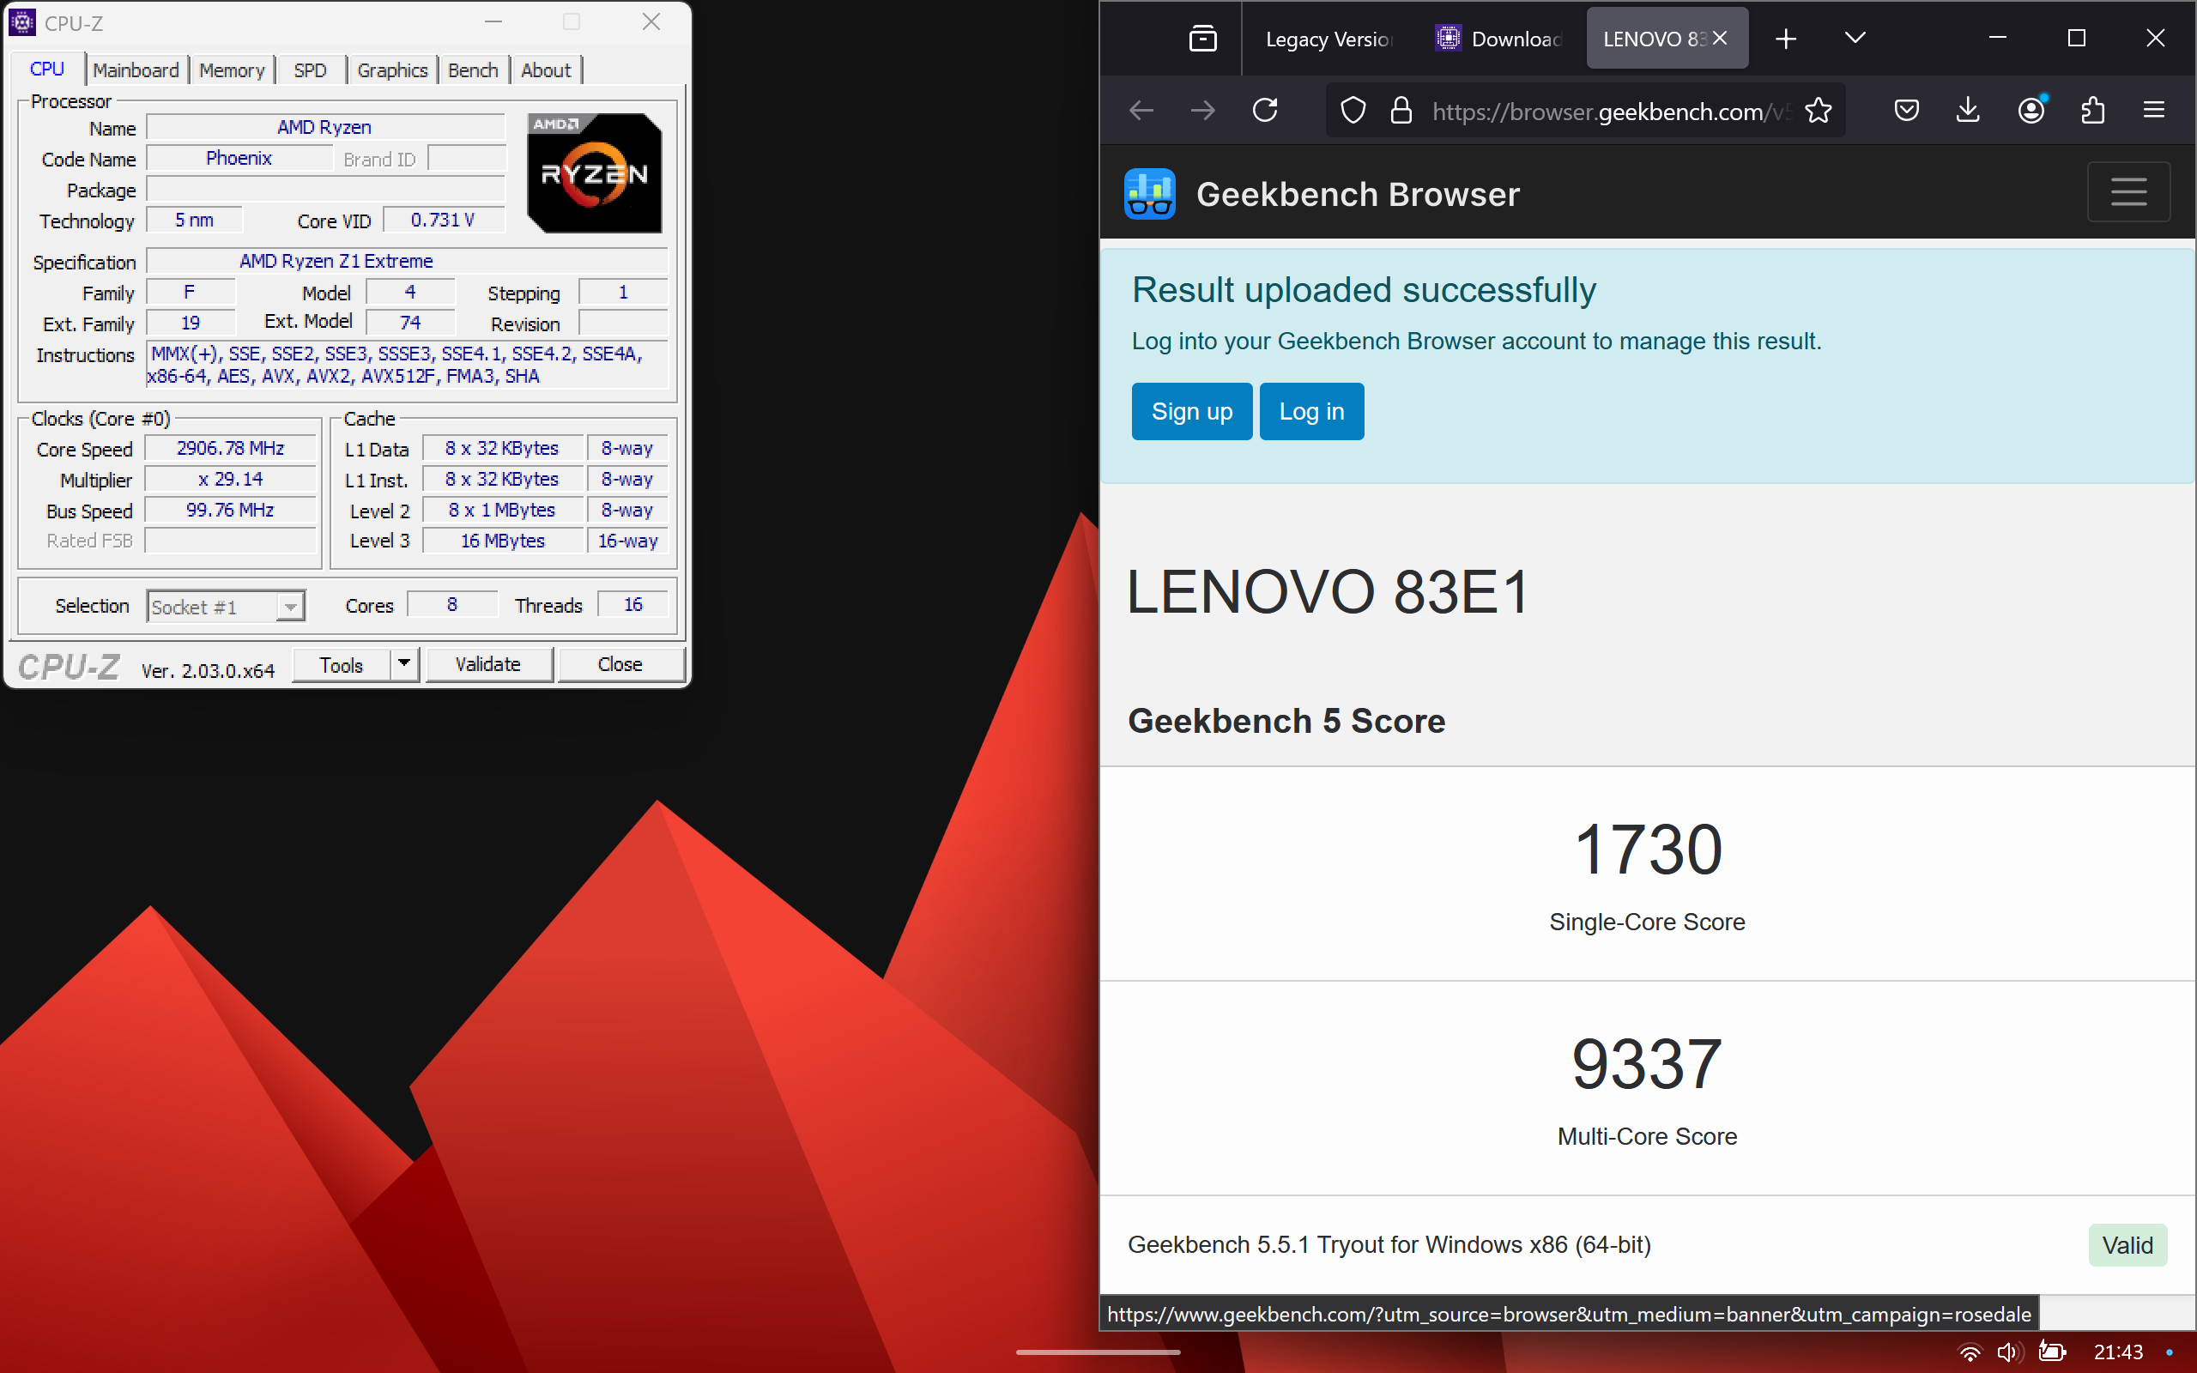Click the Specification field AMD Ryzen Z1 Extreme
The width and height of the screenshot is (2197, 1373).
[407, 262]
